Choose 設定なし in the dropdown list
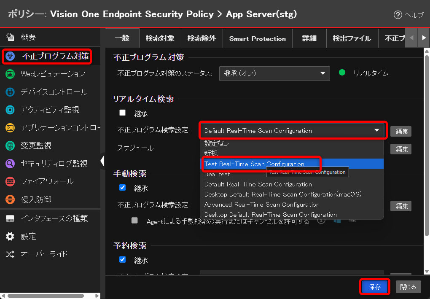Screen dimensions: 430x299 292,143
